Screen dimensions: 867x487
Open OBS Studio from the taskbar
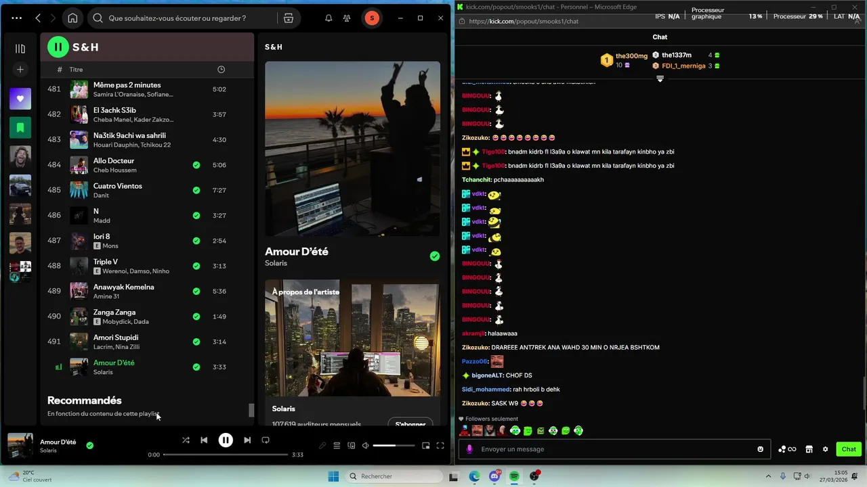534,476
